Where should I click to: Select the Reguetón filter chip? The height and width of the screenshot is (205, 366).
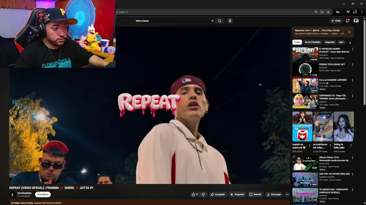(x=330, y=42)
